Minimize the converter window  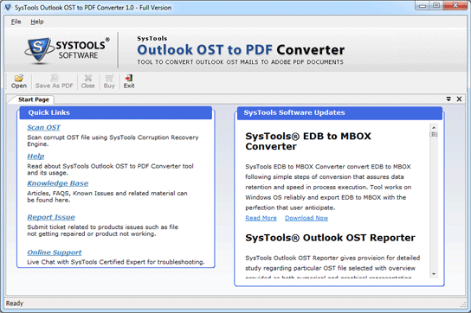(423, 6)
